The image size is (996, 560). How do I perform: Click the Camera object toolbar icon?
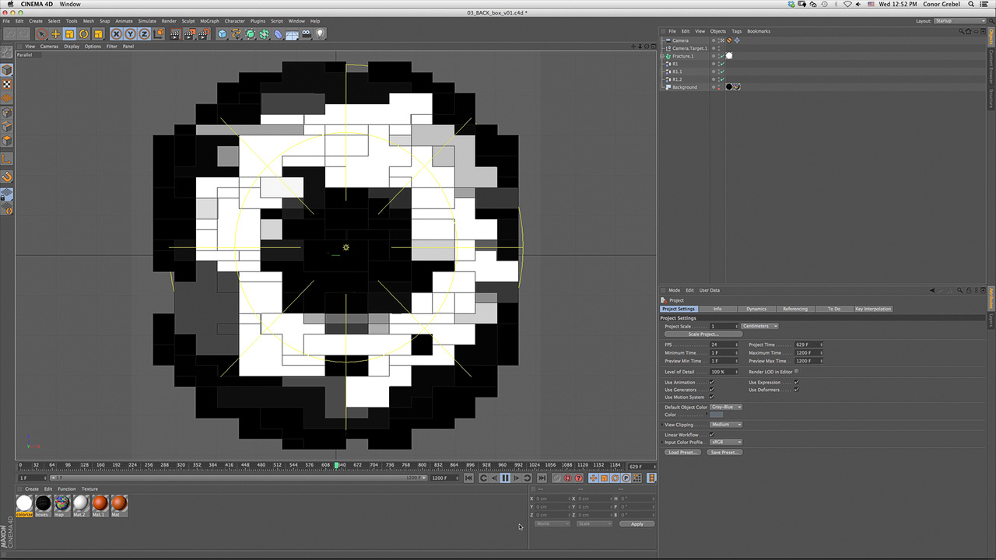tap(306, 34)
